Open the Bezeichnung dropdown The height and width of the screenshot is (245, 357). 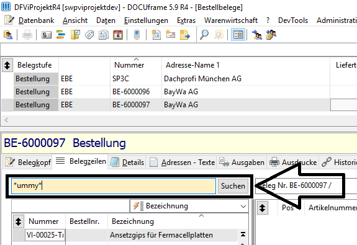coord(189,206)
